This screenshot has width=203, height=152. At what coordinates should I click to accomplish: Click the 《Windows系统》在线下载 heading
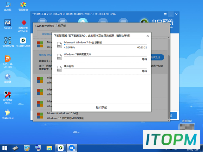tap(50, 26)
